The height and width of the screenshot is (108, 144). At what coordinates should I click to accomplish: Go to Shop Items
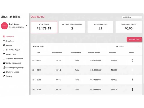coord(9,41)
